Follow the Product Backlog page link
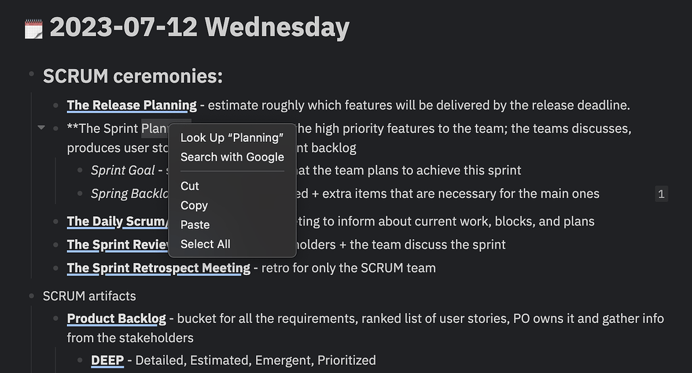The image size is (692, 373). point(116,318)
